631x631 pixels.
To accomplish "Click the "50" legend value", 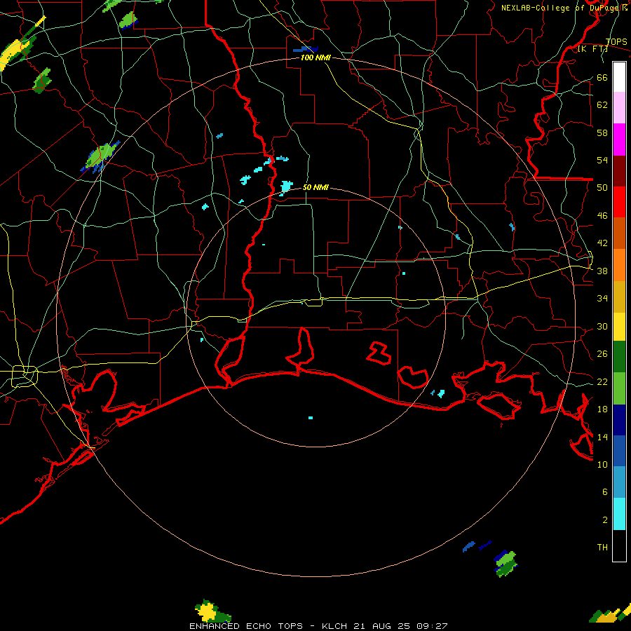I will pos(602,188).
